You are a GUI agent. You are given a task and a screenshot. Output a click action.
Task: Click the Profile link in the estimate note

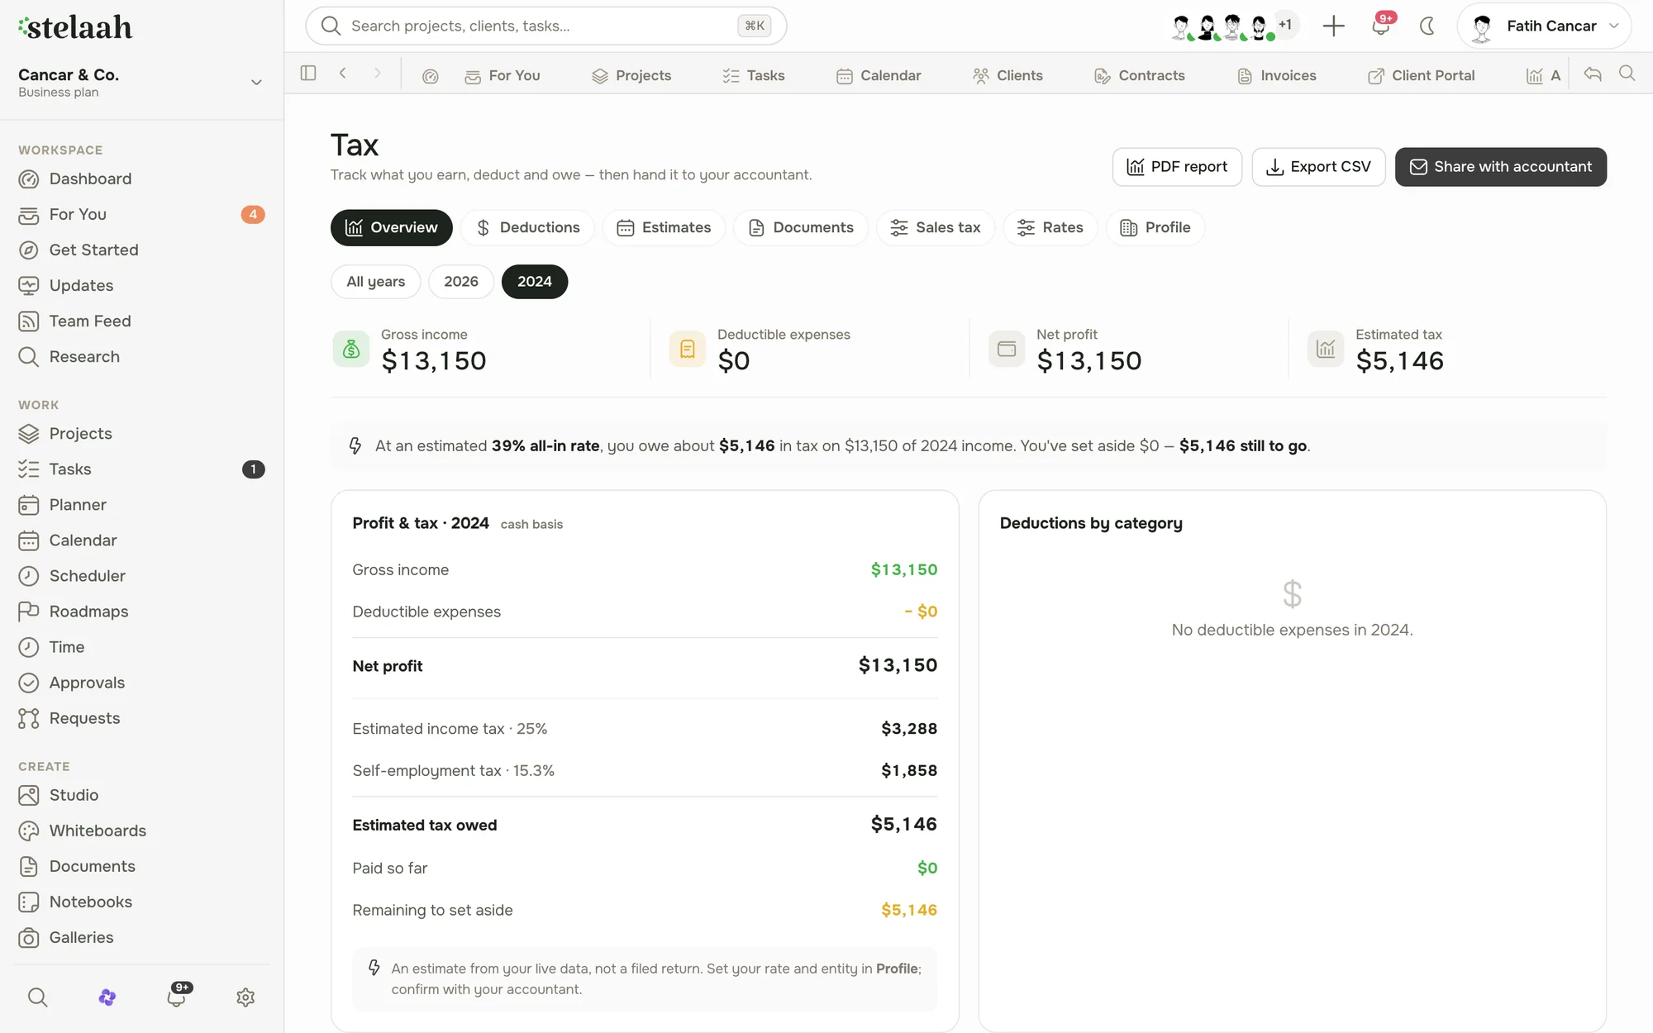pos(897,969)
